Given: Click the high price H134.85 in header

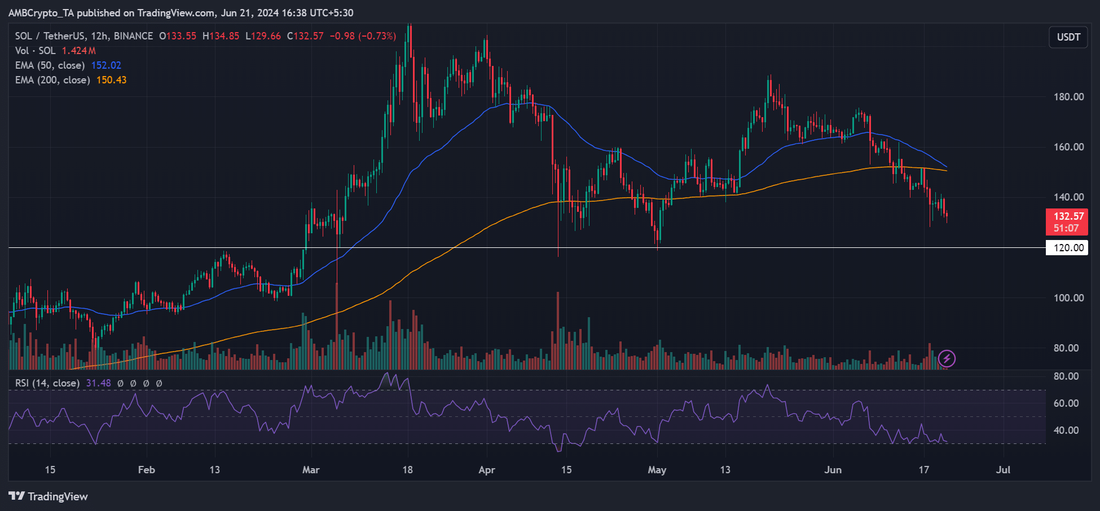Looking at the screenshot, I should (x=221, y=36).
